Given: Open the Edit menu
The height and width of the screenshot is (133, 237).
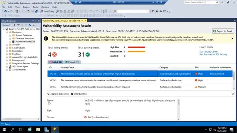Looking at the screenshot, I should click(x=10, y=7).
